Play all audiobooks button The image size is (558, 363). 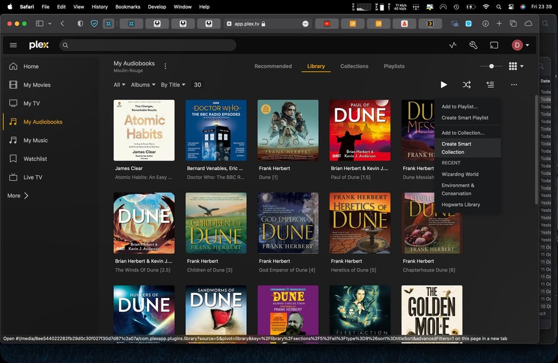[443, 85]
